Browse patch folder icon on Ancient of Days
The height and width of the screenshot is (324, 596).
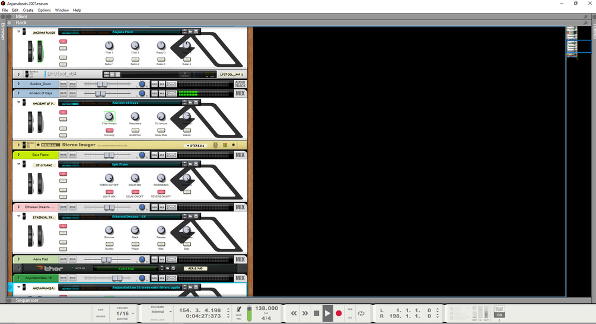[x=190, y=102]
